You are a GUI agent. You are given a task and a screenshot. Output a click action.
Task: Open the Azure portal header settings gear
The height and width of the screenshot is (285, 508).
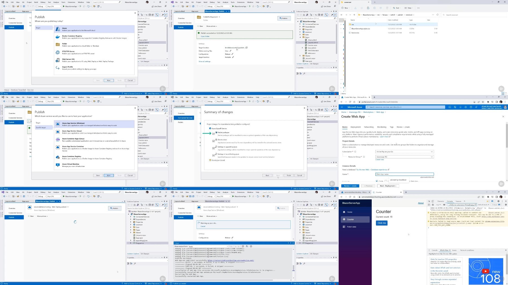(466, 107)
